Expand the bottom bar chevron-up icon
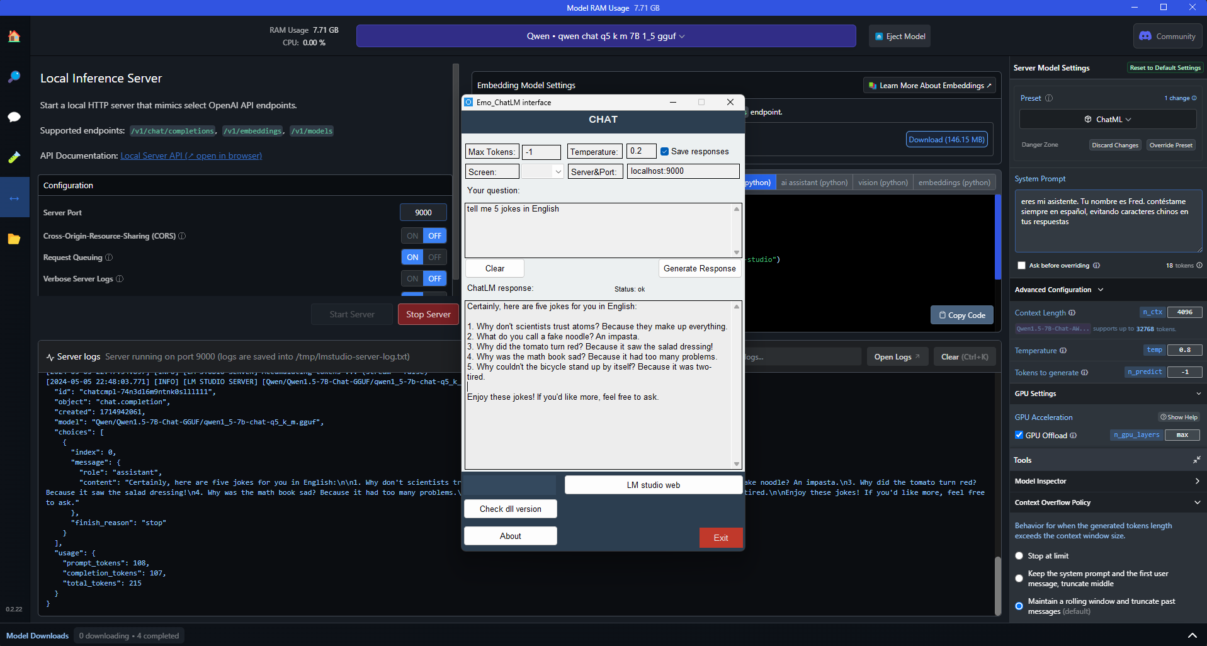Viewport: 1207px width, 646px height. 1192,635
